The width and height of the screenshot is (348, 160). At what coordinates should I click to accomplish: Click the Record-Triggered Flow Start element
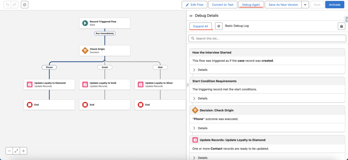click(105, 23)
